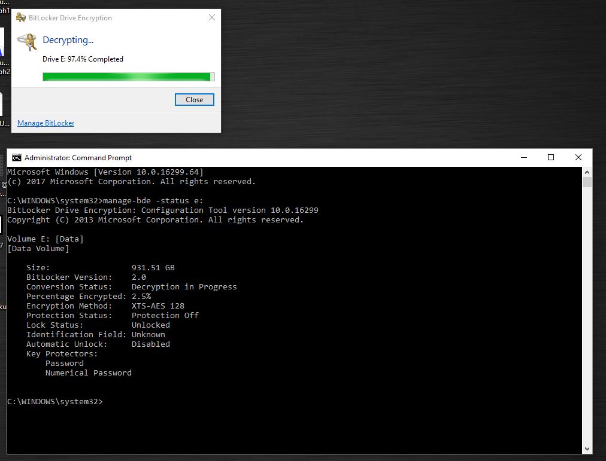Close the Administrator Command Prompt window
This screenshot has height=461, width=606.
pyautogui.click(x=578, y=157)
